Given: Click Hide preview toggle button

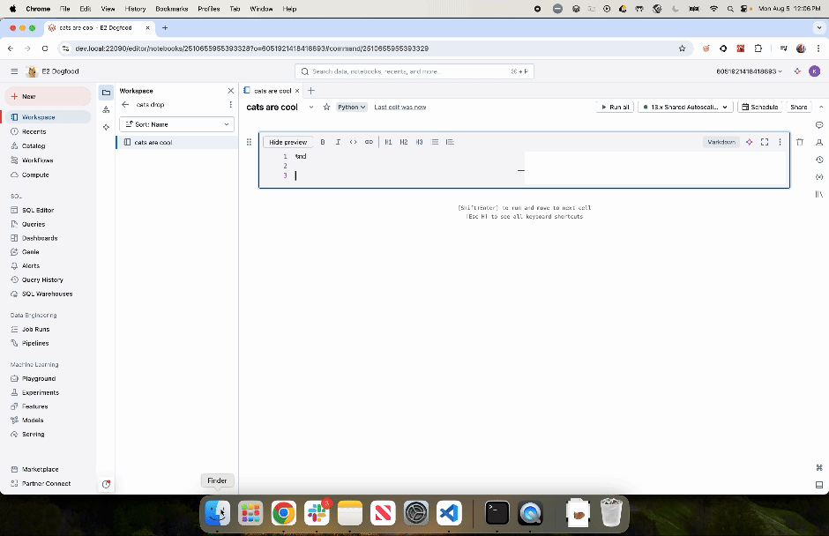Looking at the screenshot, I should [x=288, y=142].
